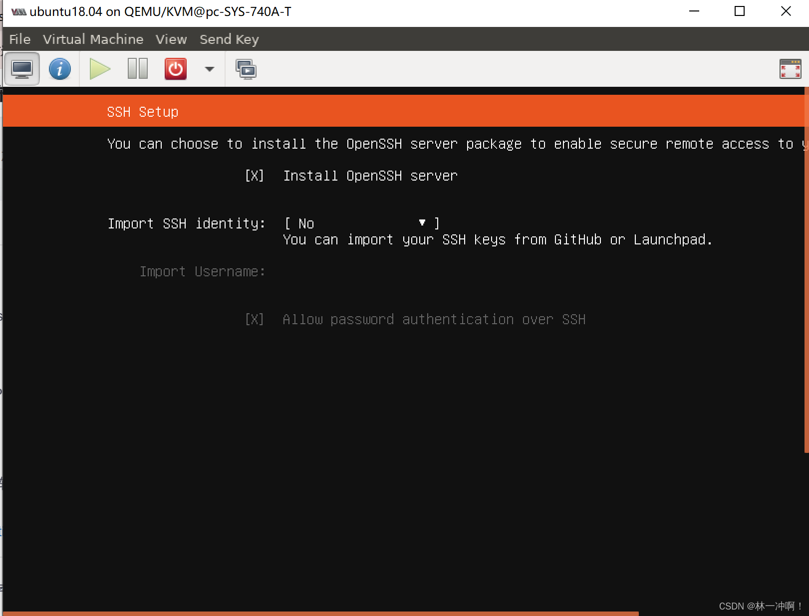Click the virt-manager application icon

click(18, 10)
